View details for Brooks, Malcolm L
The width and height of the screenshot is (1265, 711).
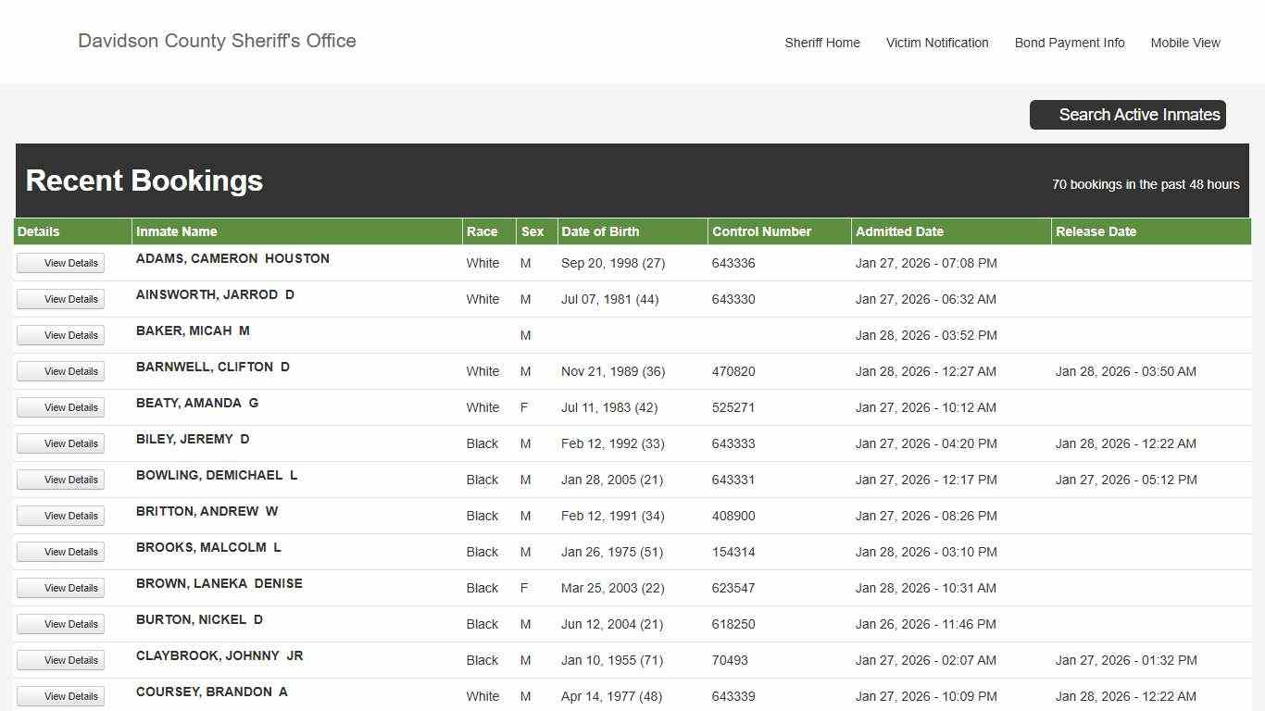click(61, 552)
